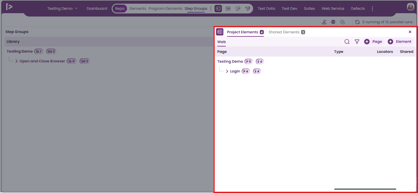Select the Testing Demo row in the Elements panel
The height and width of the screenshot is (193, 418).
[x=230, y=61]
